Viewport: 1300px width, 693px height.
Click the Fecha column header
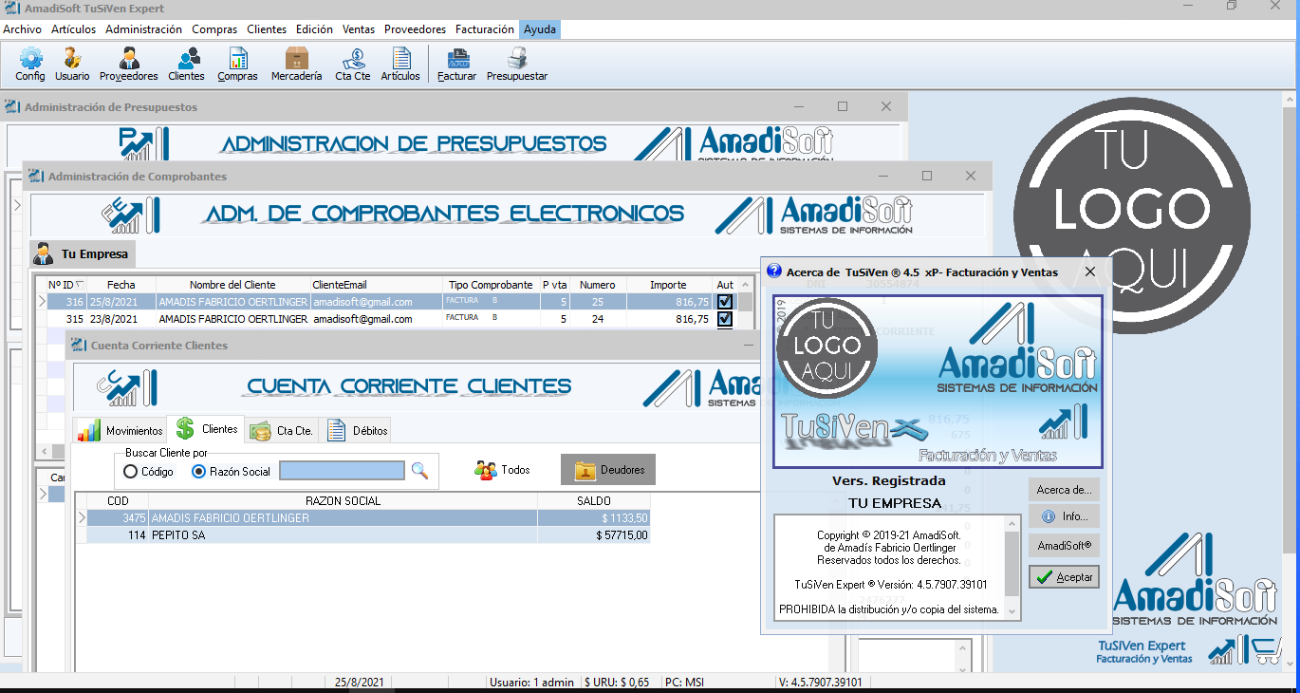click(121, 285)
